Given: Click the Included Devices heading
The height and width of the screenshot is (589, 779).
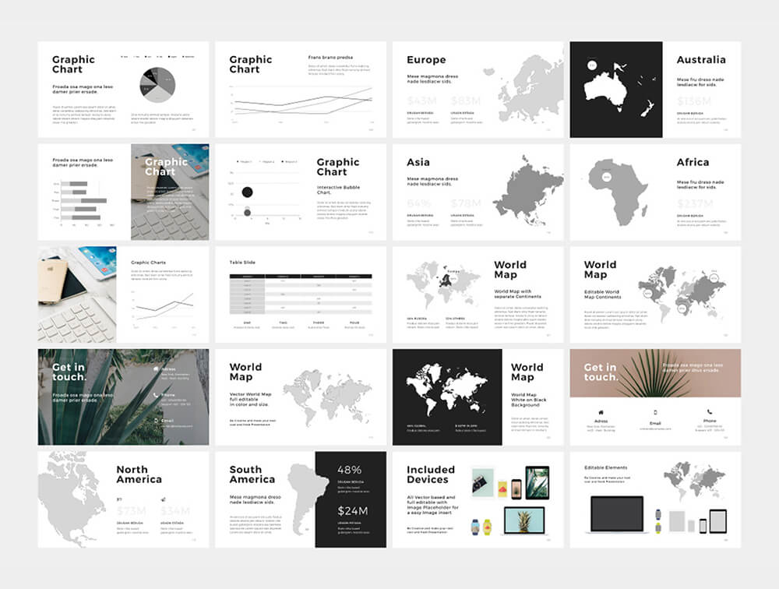Looking at the screenshot, I should pyautogui.click(x=430, y=474).
